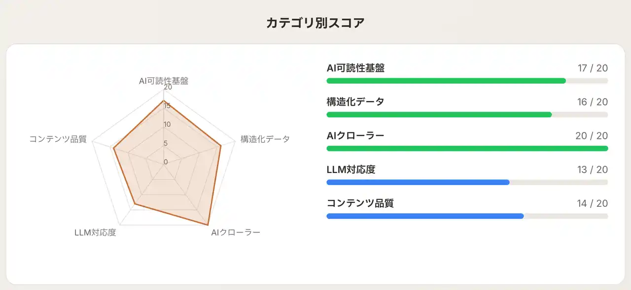Select the AIクローラー label in score list

pos(355,136)
